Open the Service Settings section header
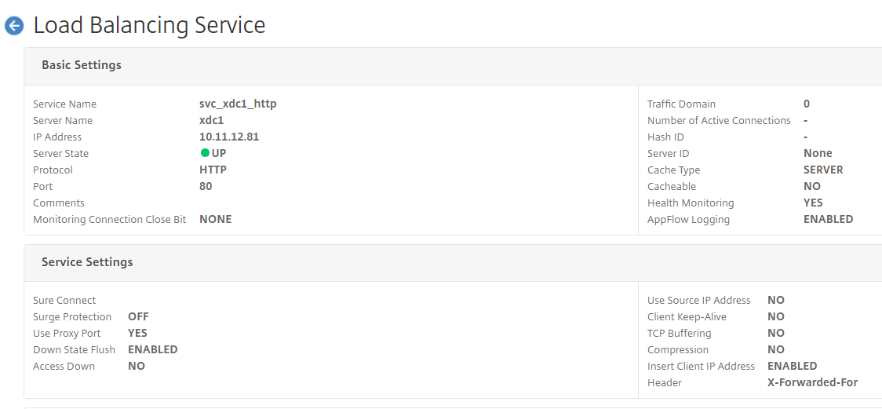This screenshot has height=409, width=882. (87, 262)
